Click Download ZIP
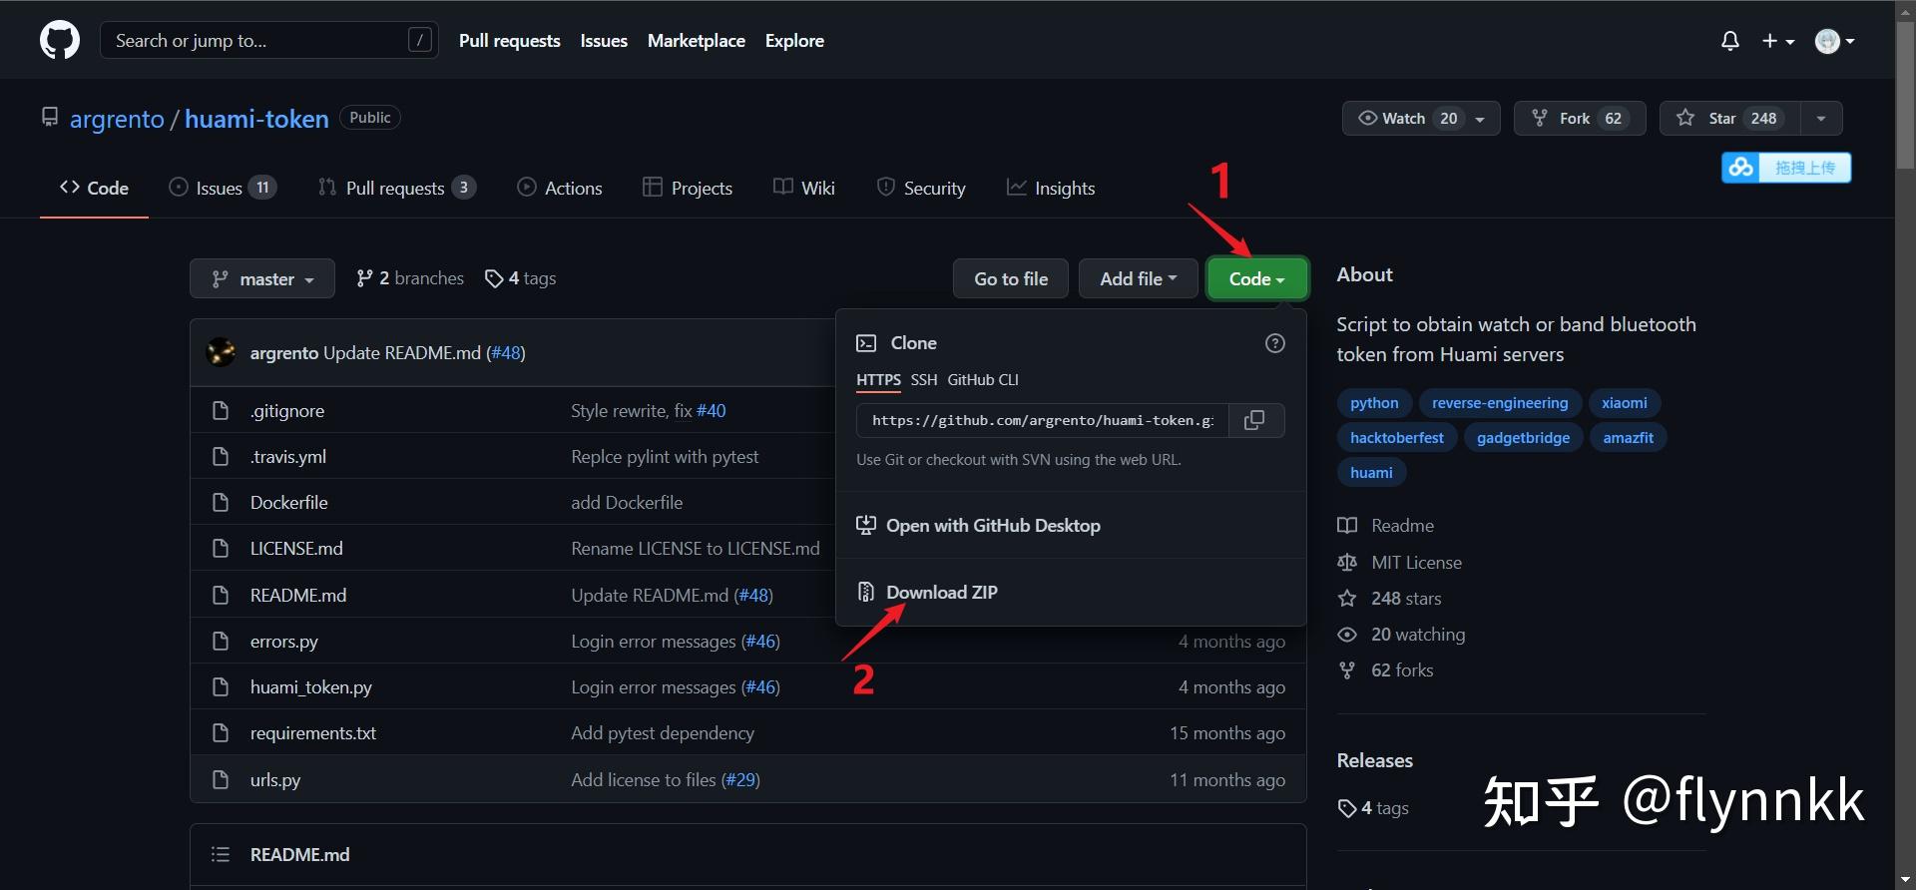1916x890 pixels. pos(941,592)
